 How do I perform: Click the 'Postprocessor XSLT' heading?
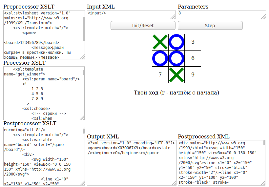click(x=30, y=124)
